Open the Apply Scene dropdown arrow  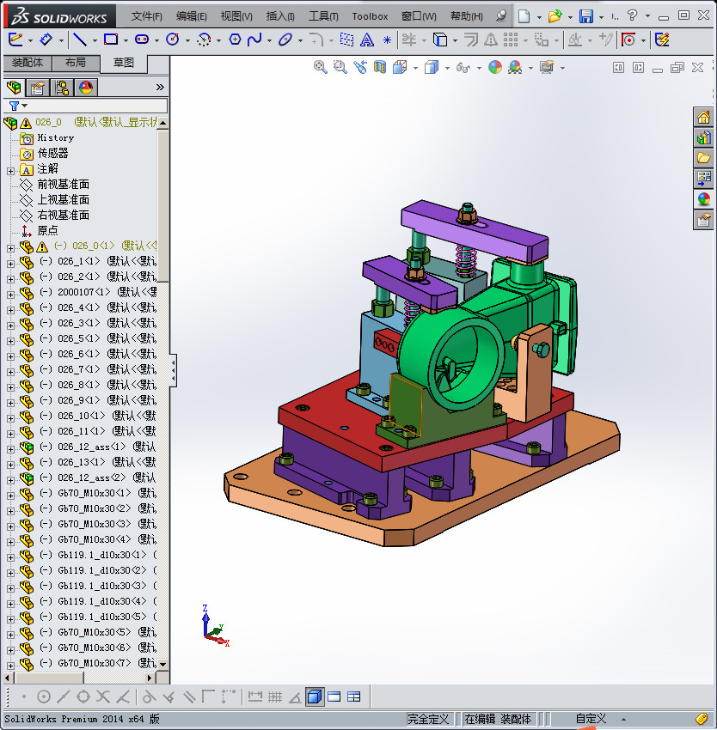(x=530, y=67)
